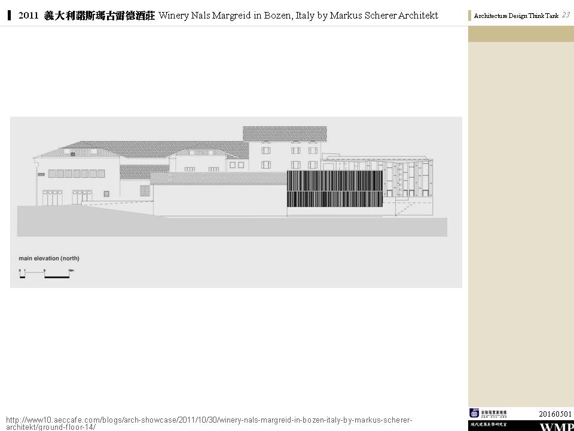This screenshot has width=574, height=431.
Task: Click the black striped facade in the drawing
Action: [x=335, y=189]
